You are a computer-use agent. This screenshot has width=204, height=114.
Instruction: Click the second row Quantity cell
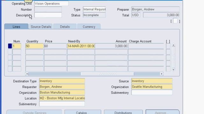34,52
